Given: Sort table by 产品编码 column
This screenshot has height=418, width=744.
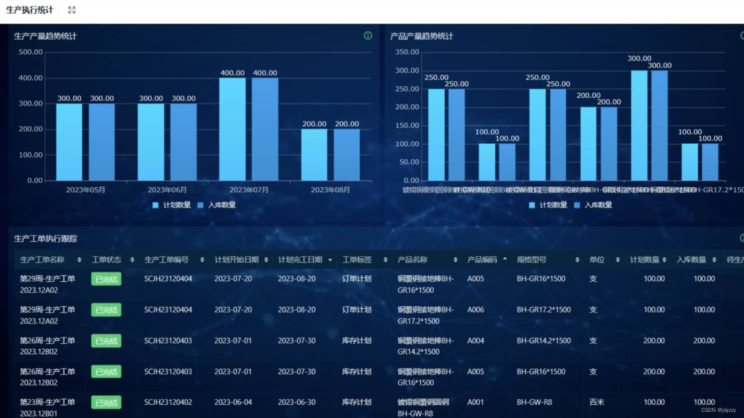Looking at the screenshot, I should pos(505,259).
